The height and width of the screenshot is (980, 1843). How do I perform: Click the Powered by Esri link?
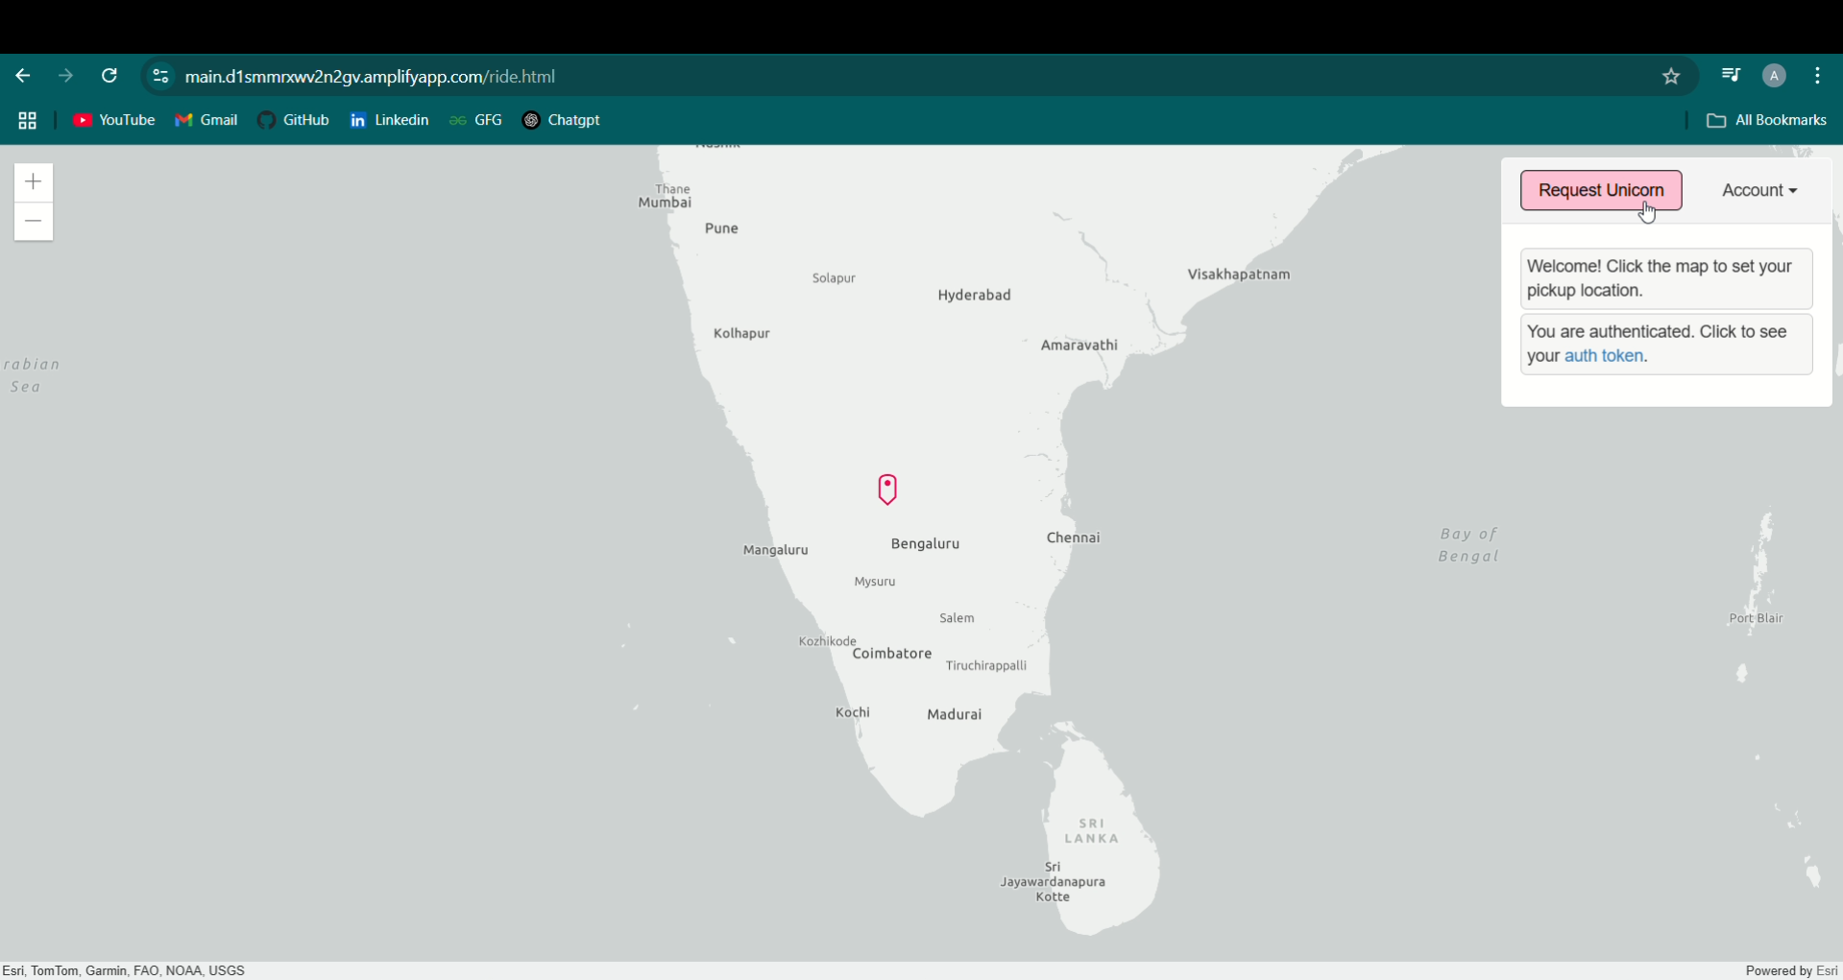(1791, 971)
